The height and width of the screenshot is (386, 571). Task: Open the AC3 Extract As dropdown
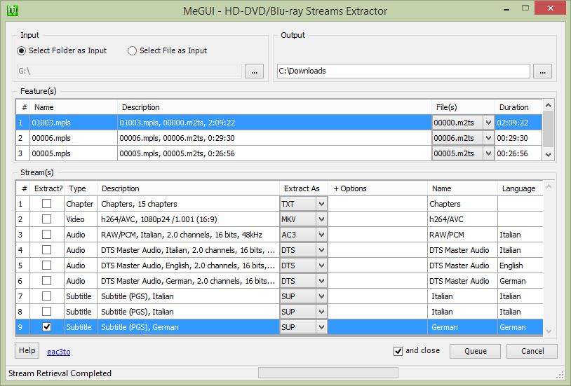(321, 235)
